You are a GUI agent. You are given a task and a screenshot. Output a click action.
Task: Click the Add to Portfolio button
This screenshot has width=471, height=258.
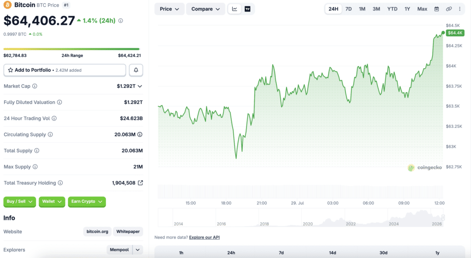[x=64, y=70]
